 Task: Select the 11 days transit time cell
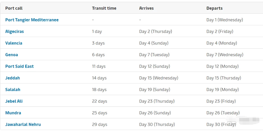point(99,66)
